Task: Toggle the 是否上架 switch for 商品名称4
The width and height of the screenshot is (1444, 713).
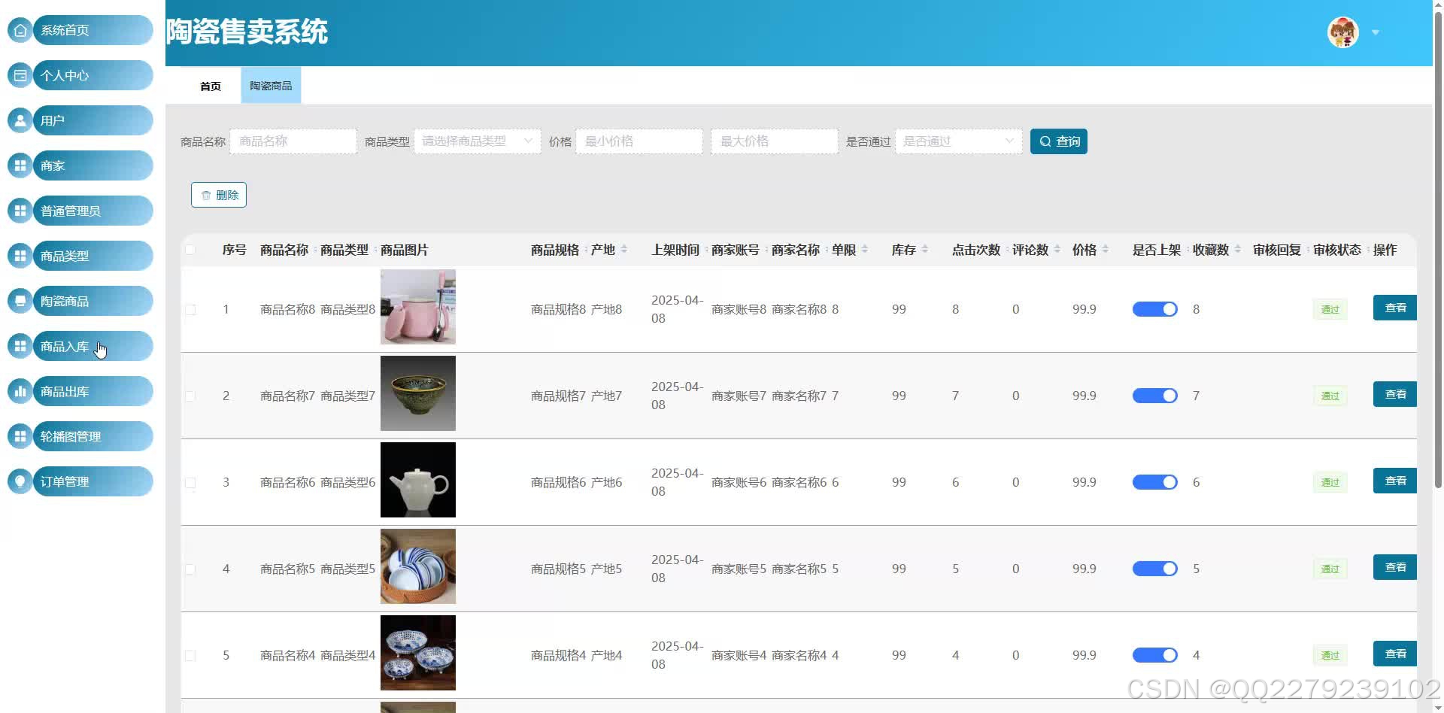Action: pos(1155,655)
